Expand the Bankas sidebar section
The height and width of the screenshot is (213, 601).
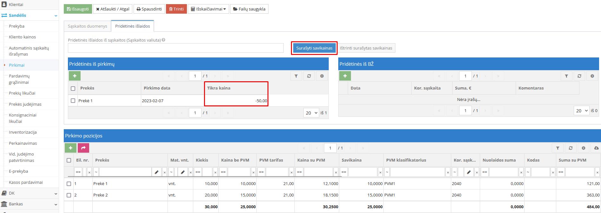pyautogui.click(x=29, y=204)
